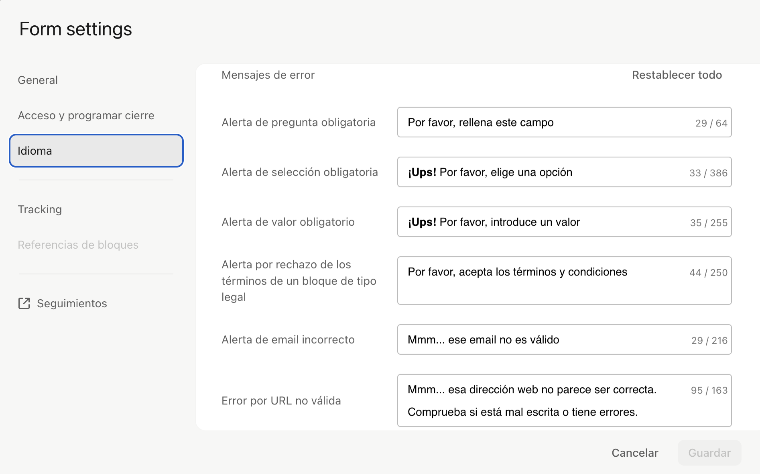The image size is (760, 474).
Task: Edit the 'elige una opción' alert field
Action: click(564, 172)
